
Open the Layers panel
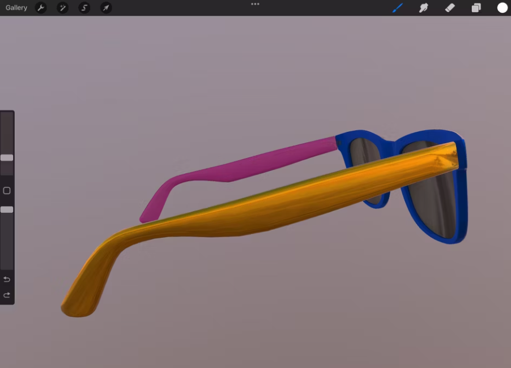(476, 7)
